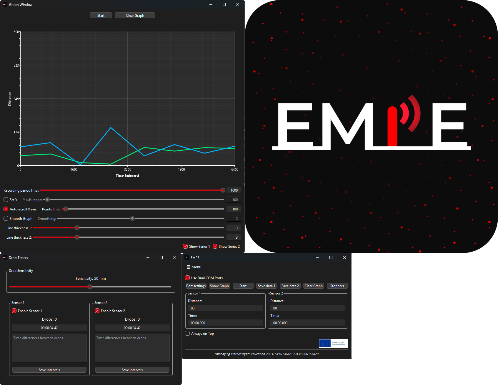Viewport: 498px width, 385px height.
Task: Click Sensor 2 'Drops: 0' text
Action: click(x=132, y=319)
